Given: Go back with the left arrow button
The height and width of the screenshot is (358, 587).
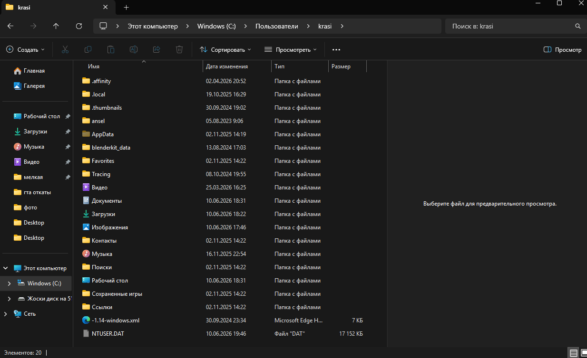Looking at the screenshot, I should pos(10,26).
